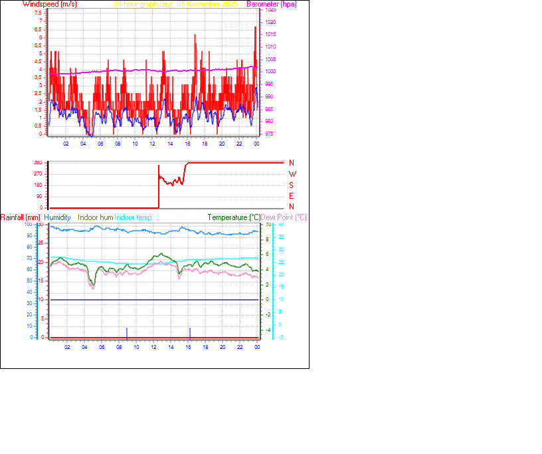The height and width of the screenshot is (454, 542).
Task: Click the Rainfall (mm) legend label
Action: pyautogui.click(x=21, y=217)
